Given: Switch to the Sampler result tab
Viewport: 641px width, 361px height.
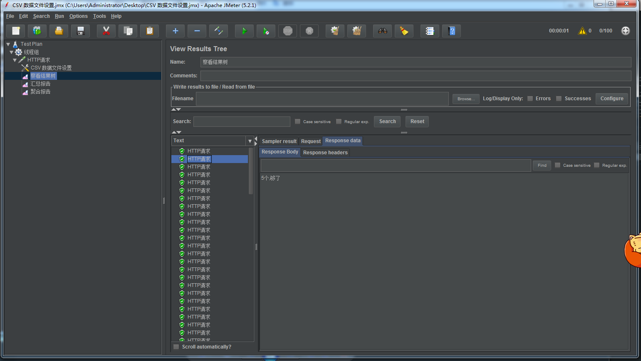Looking at the screenshot, I should coord(279,141).
